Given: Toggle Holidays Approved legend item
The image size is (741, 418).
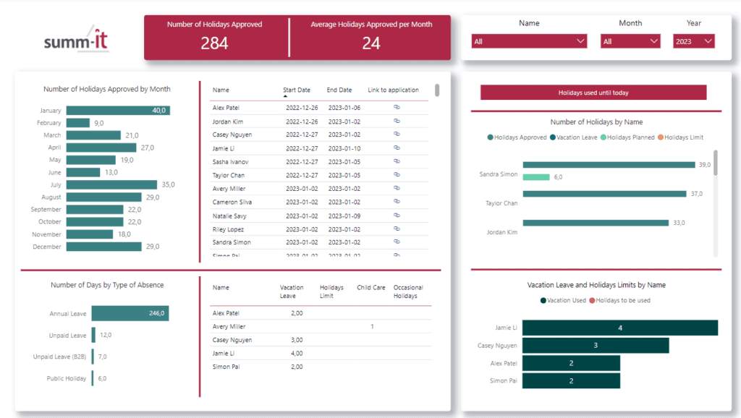Looking at the screenshot, I should point(517,137).
